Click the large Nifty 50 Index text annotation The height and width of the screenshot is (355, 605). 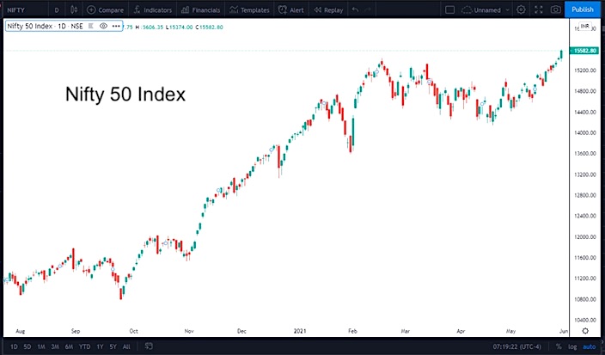(125, 95)
